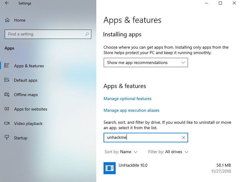Open Apps for websites page
Screen dimensions: 240x182
[30, 109]
